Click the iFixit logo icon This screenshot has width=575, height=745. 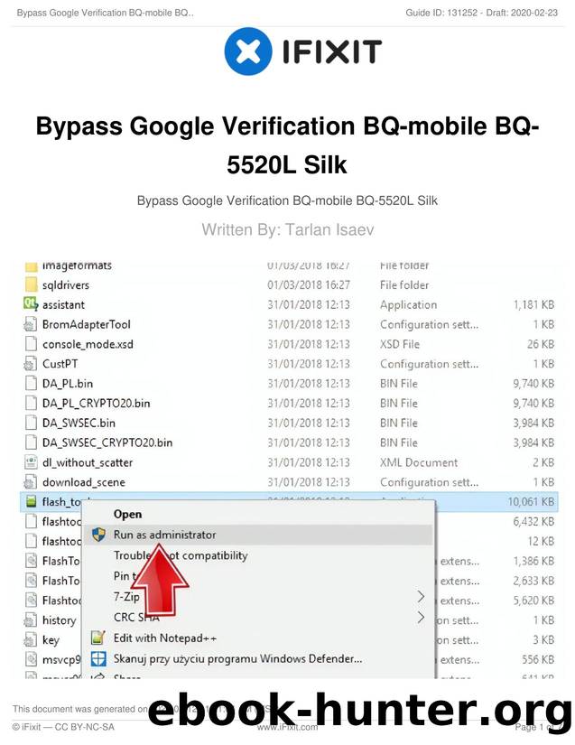(x=248, y=51)
